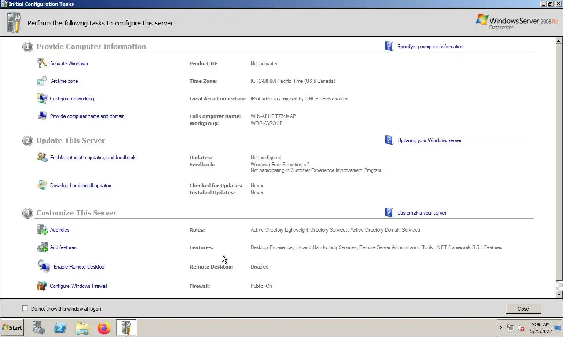The image size is (563, 337).
Task: Launch Windows PowerShell from the taskbar
Action: coord(60,328)
